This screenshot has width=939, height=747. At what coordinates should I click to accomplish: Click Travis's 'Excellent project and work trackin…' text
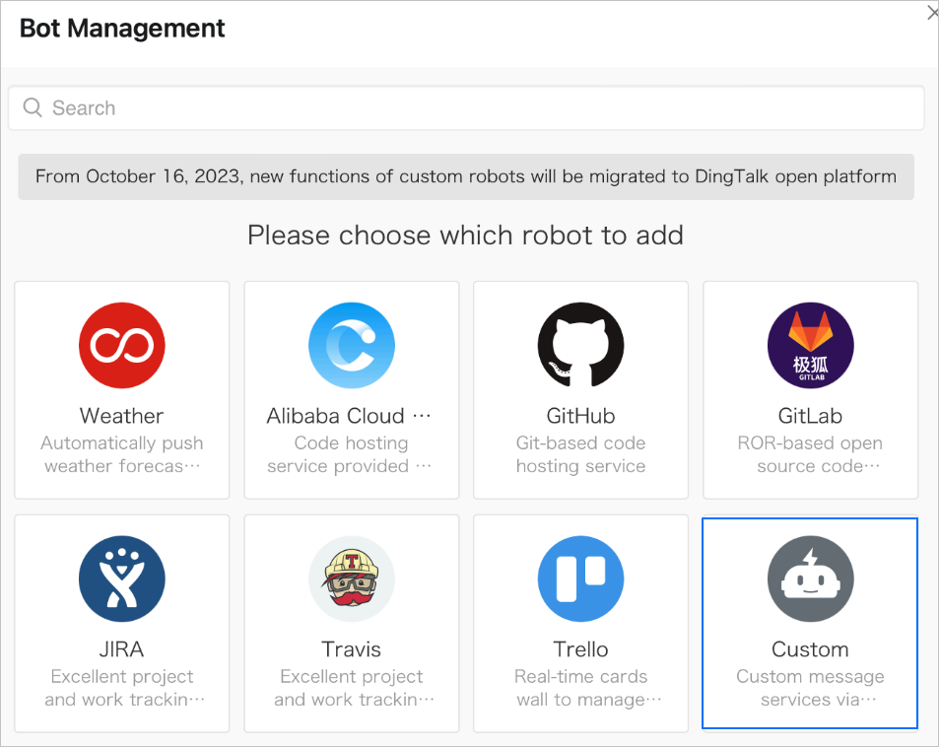tap(354, 688)
